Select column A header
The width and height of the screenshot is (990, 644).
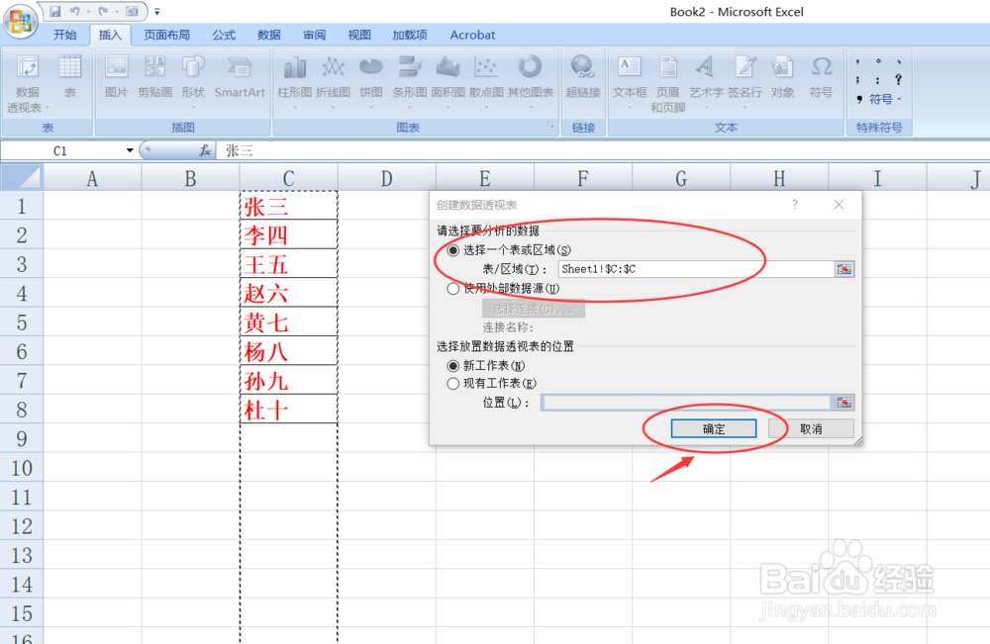(x=92, y=178)
